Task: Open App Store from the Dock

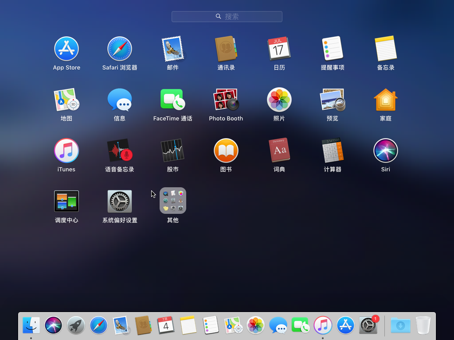Action: 345,325
